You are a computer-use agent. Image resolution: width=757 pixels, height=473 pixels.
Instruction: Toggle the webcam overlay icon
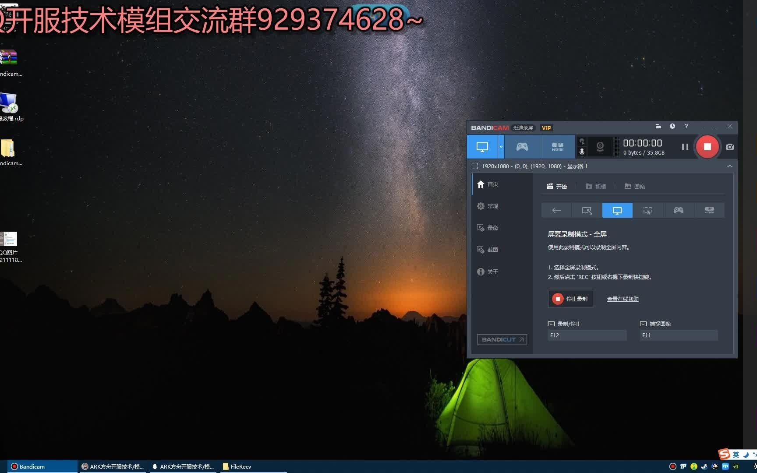click(600, 146)
